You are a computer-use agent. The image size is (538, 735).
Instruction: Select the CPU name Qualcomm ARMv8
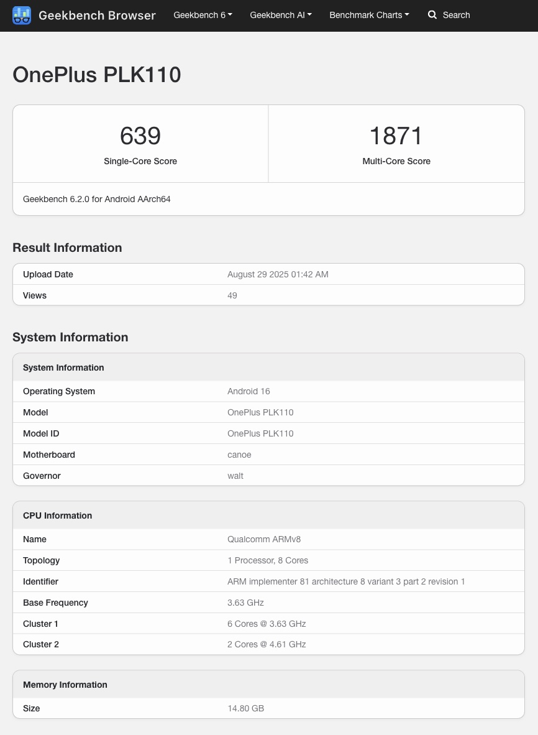[x=264, y=539]
